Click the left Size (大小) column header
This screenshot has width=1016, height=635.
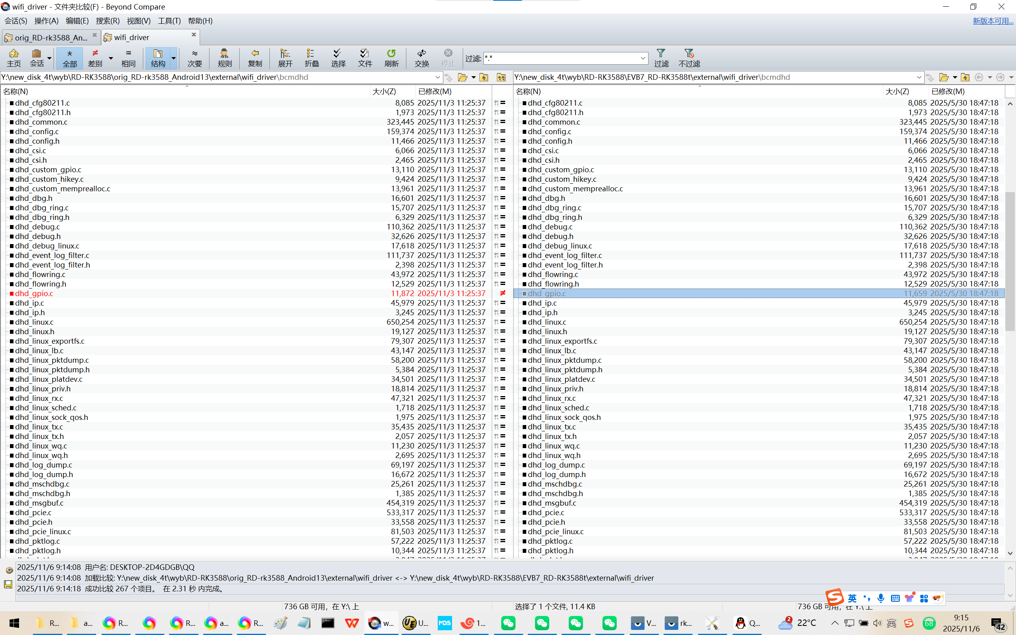tap(384, 91)
